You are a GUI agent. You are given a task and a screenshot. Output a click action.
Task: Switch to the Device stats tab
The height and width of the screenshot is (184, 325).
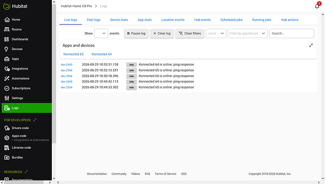(119, 20)
